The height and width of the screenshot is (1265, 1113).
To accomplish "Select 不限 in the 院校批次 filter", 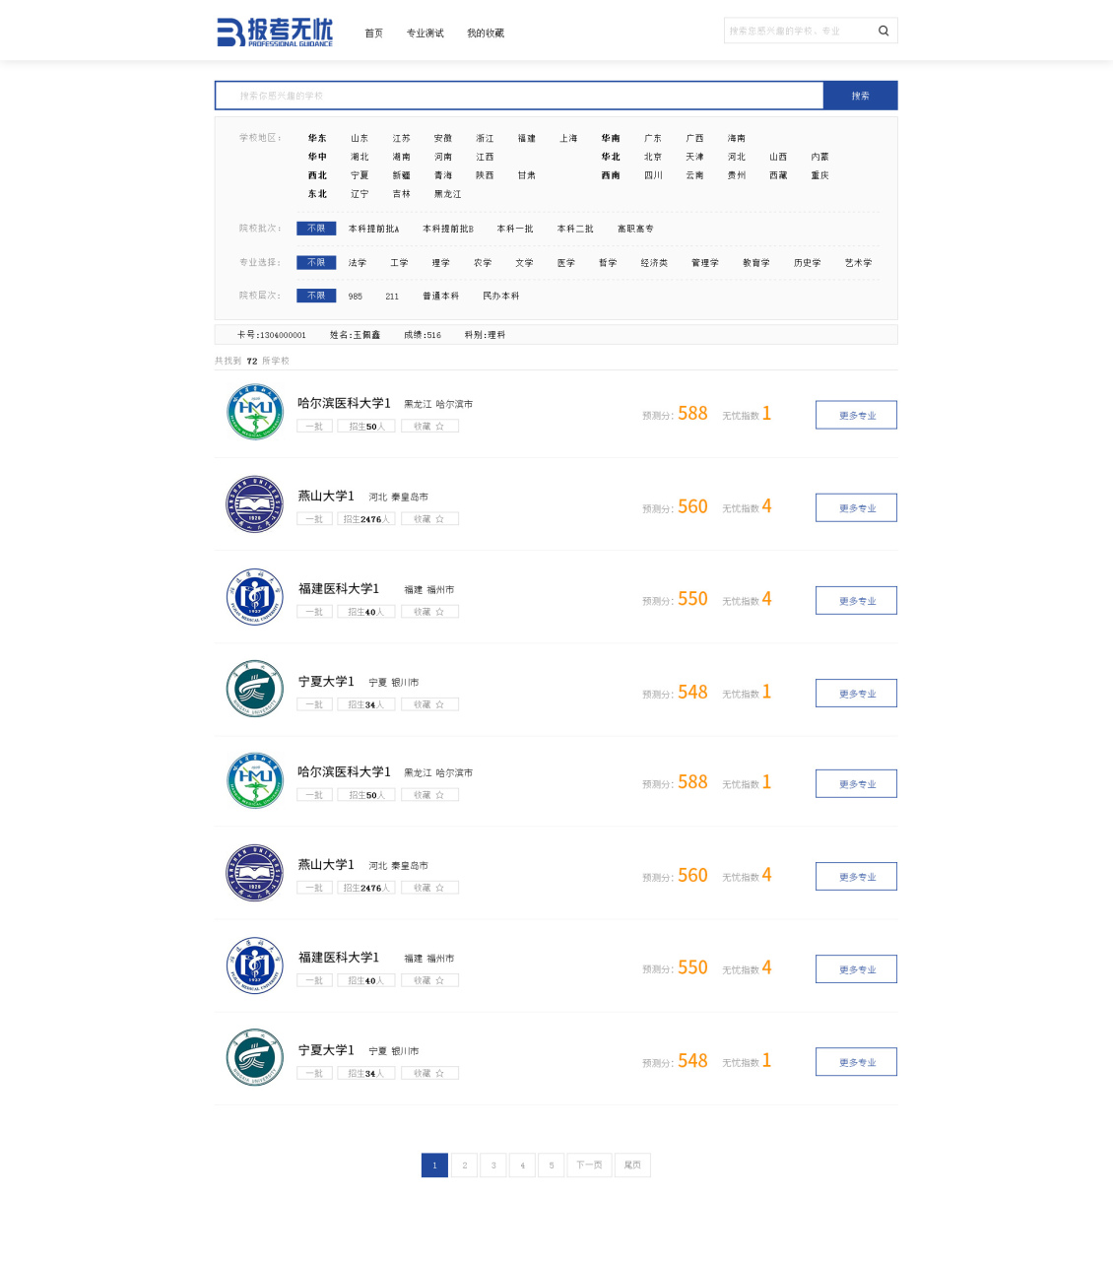I will pos(316,229).
